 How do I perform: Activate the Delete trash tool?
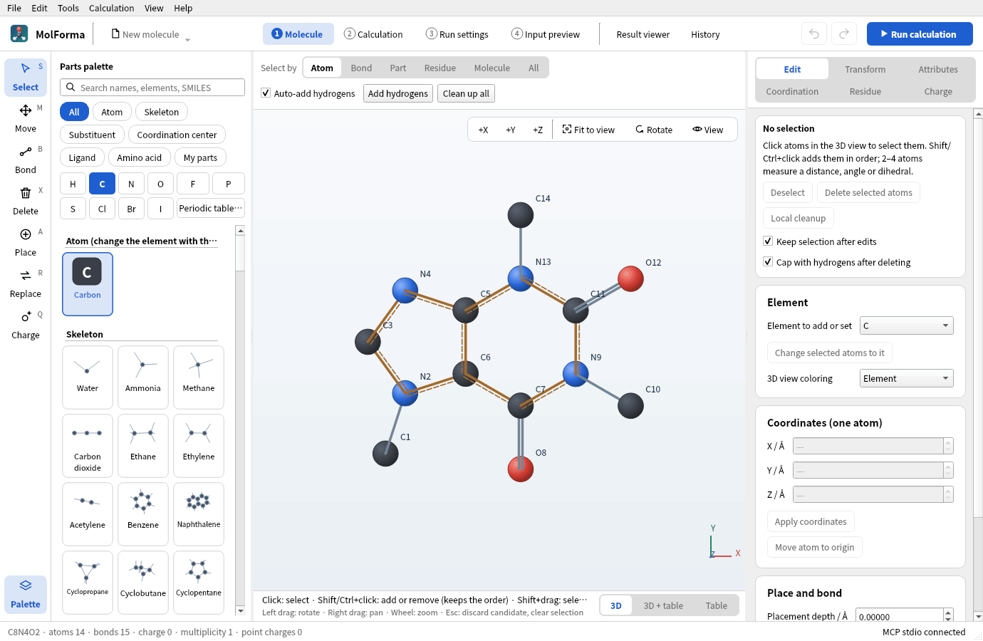coord(26,201)
